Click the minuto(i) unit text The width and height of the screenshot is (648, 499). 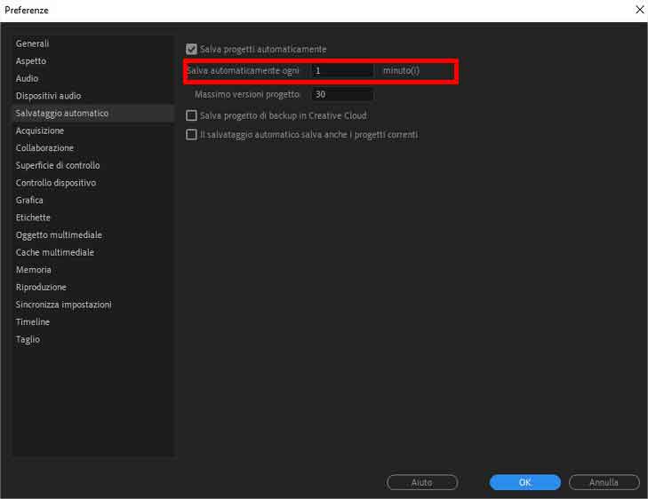click(401, 70)
